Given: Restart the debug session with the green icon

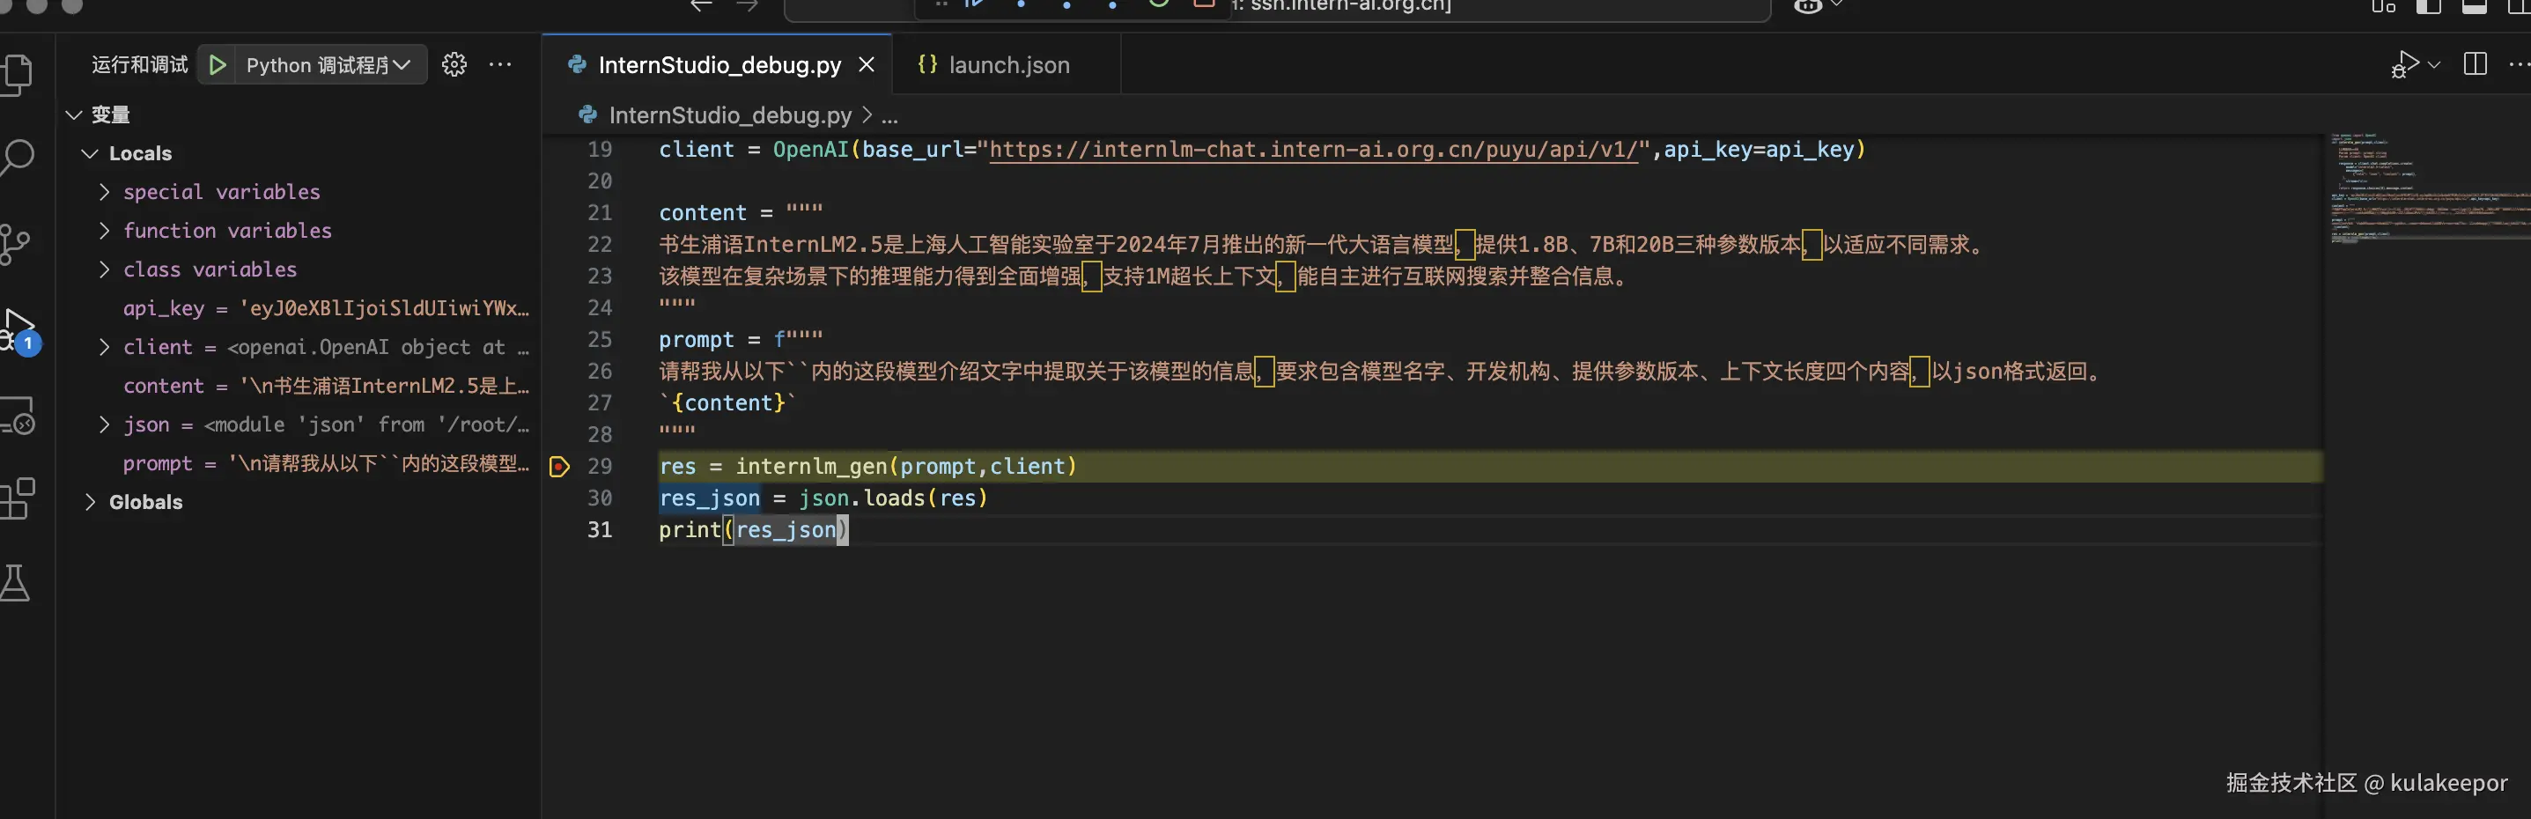Looking at the screenshot, I should (1158, 5).
